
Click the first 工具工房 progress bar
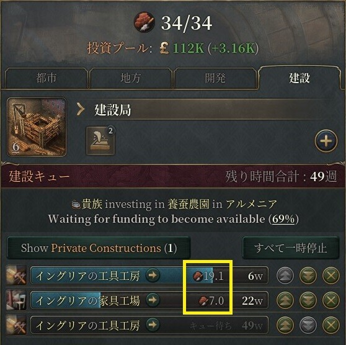[149, 276]
